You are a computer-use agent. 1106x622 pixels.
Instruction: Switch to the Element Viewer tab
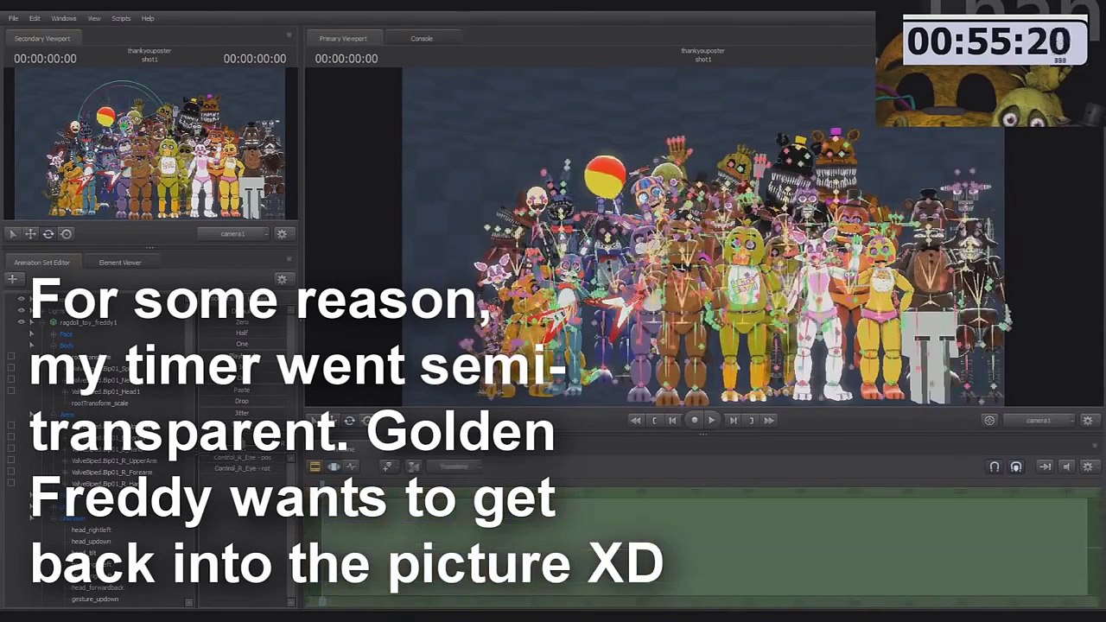[120, 263]
